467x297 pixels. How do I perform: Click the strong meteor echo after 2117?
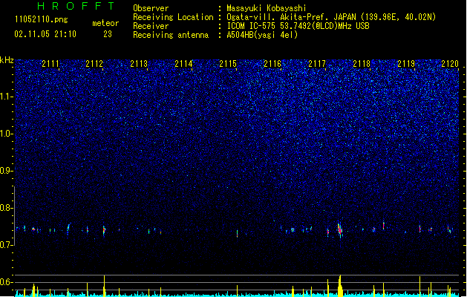340,230
